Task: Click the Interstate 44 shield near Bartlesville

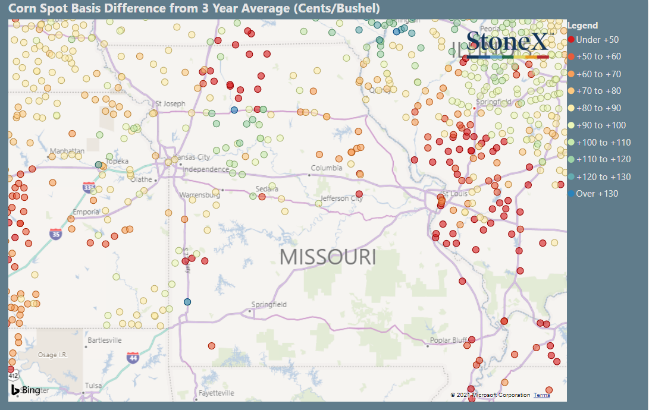Action: coord(133,358)
